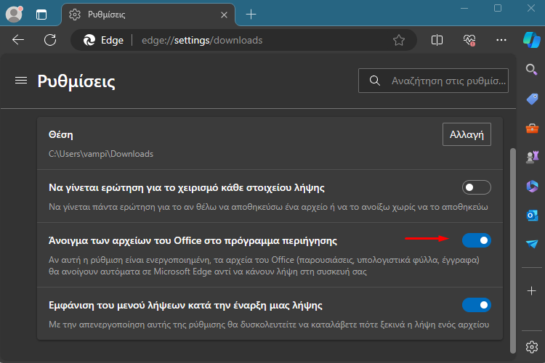
Task: Click the C:\Users\vampi\Downloads path
Action: pyautogui.click(x=101, y=154)
